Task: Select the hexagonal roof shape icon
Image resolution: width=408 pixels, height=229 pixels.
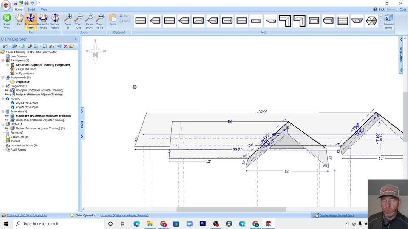Action: click(x=371, y=20)
